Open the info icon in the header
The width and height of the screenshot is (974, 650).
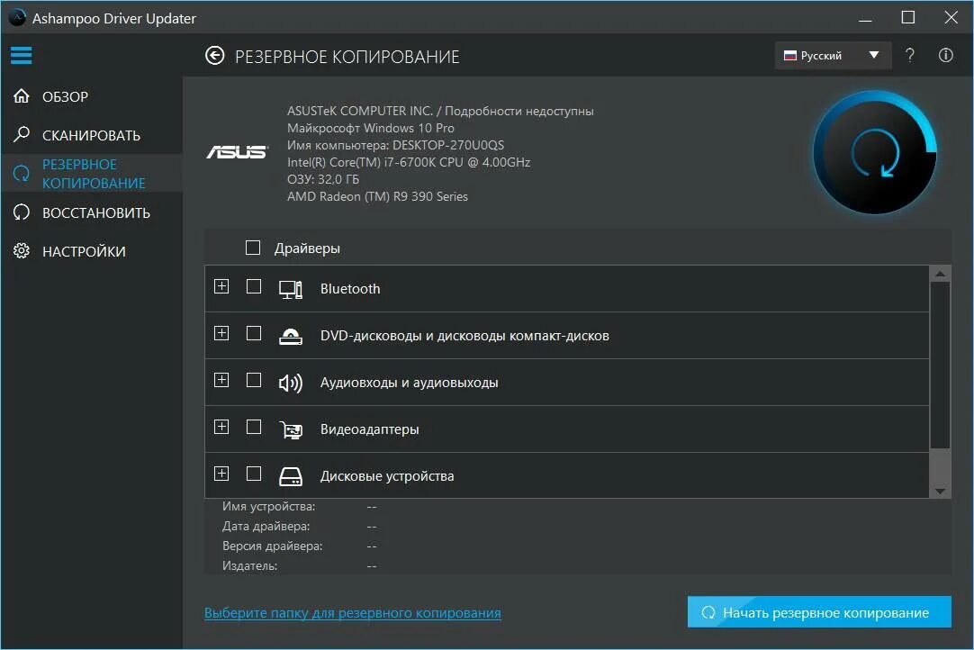(x=945, y=55)
